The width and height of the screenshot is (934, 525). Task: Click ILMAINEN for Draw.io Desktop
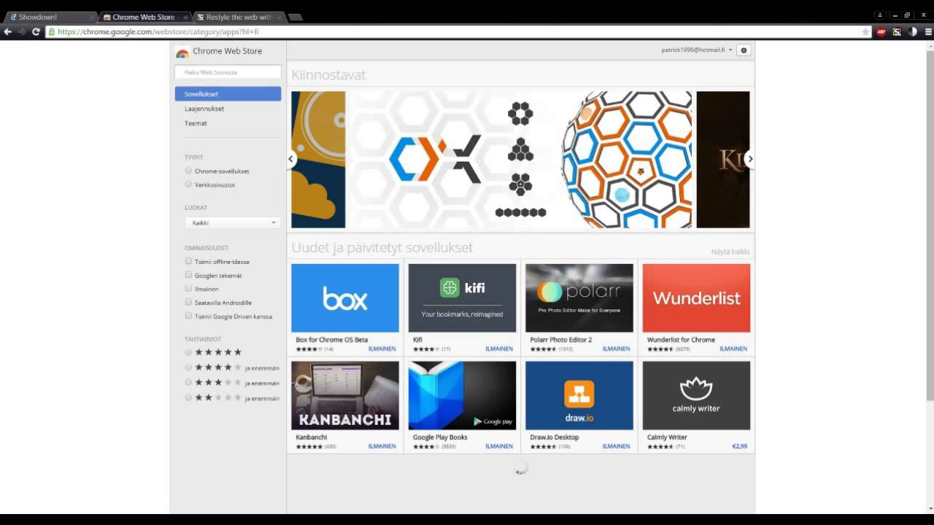click(x=616, y=446)
